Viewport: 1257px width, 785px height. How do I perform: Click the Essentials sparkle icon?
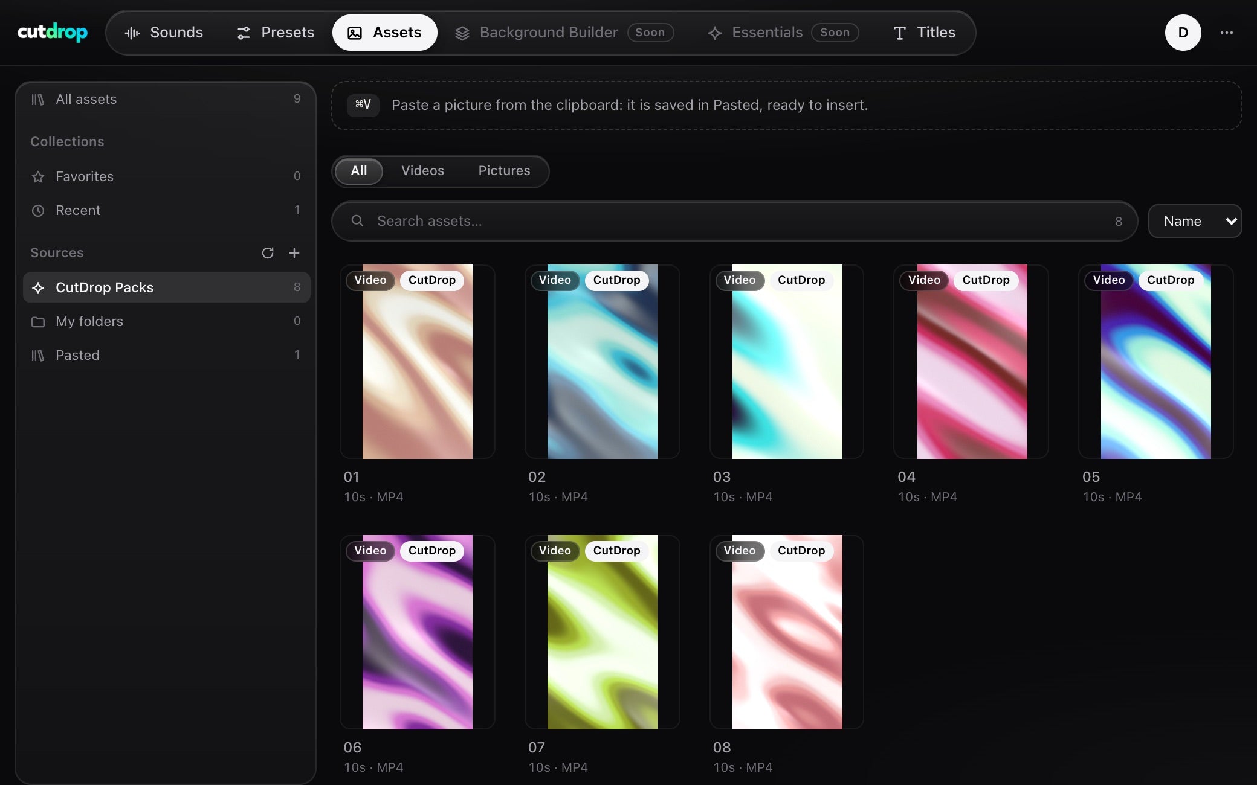715,33
